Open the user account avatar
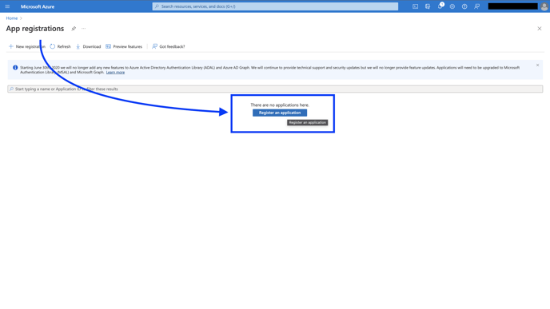 [544, 6]
